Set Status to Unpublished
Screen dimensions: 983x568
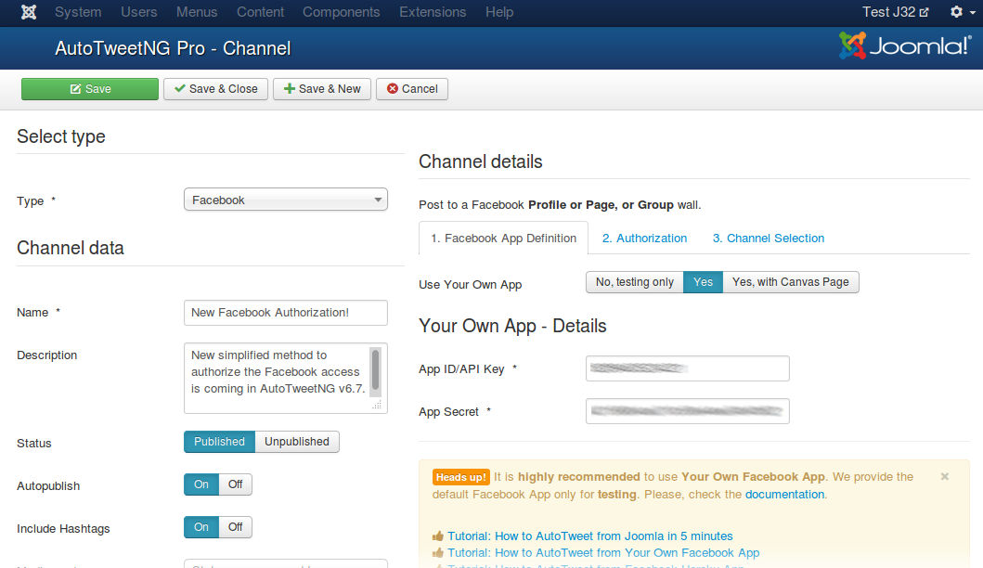(296, 442)
